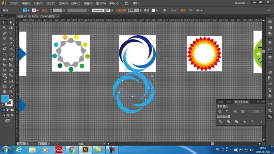Select the Rotate tool

tap(4, 54)
